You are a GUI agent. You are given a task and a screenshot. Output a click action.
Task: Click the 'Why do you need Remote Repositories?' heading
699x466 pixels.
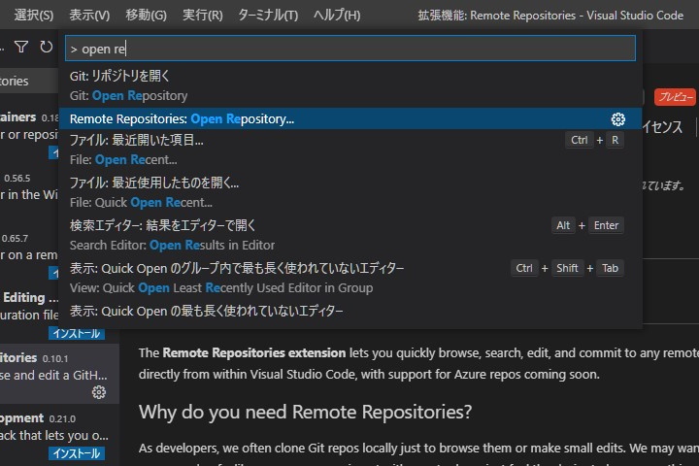click(306, 412)
